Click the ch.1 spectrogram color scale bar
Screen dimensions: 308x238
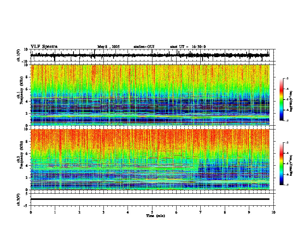tap(281, 100)
